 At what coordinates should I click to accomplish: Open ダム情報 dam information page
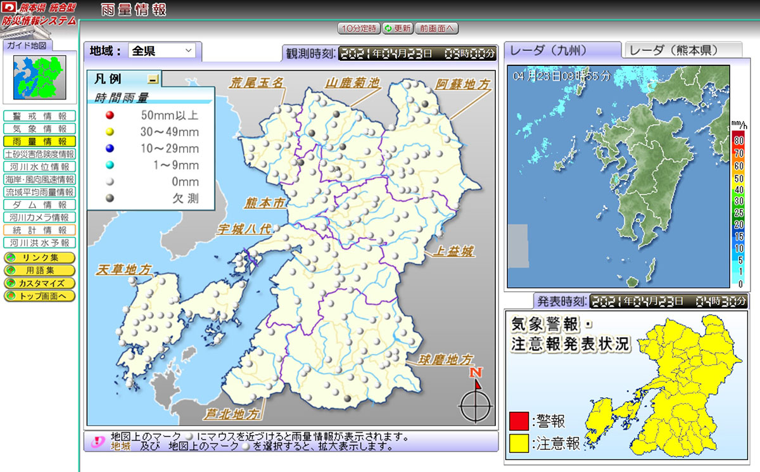(39, 205)
